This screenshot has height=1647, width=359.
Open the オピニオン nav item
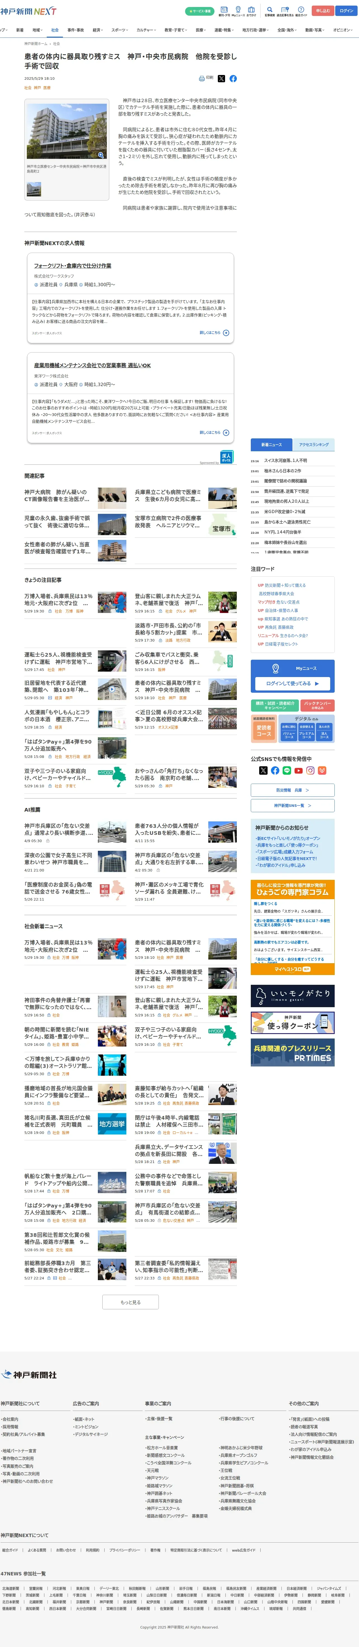coord(343,30)
